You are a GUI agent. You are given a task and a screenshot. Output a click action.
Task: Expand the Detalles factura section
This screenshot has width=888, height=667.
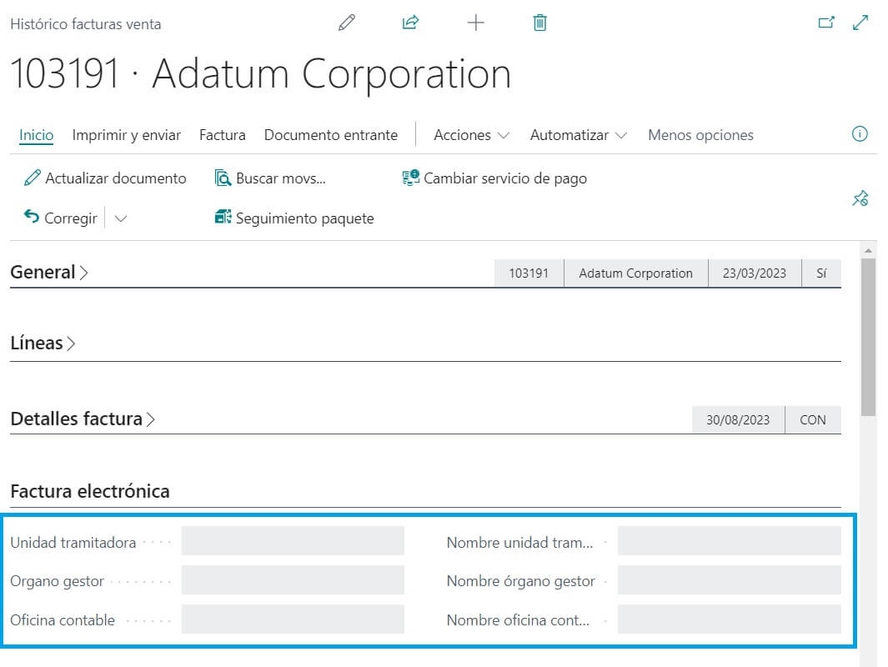coord(82,419)
